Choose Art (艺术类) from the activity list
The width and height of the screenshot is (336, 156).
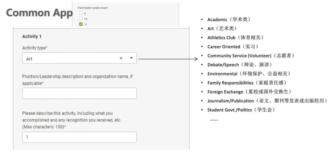pos(222,29)
